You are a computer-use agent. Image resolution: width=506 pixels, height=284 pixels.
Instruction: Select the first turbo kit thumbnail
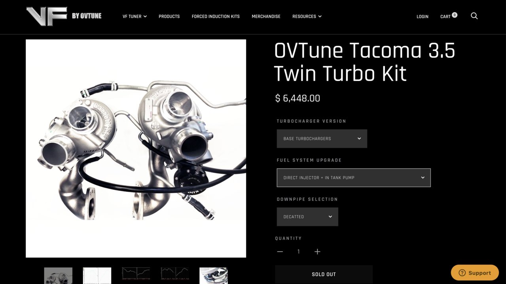(x=58, y=276)
